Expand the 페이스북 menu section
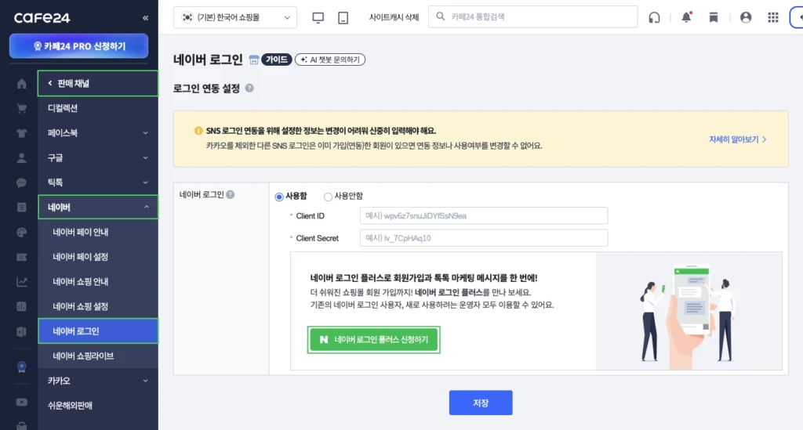The width and height of the screenshot is (803, 430). click(97, 133)
